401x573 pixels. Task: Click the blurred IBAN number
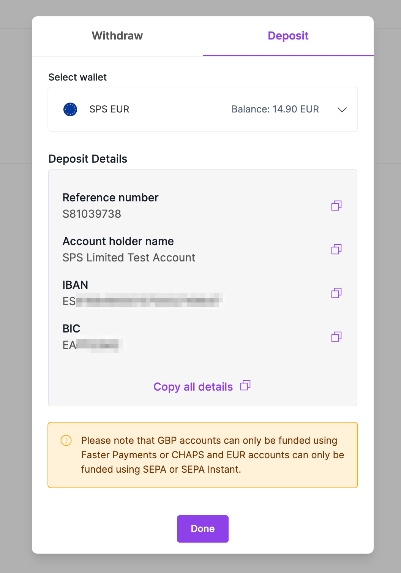click(143, 301)
